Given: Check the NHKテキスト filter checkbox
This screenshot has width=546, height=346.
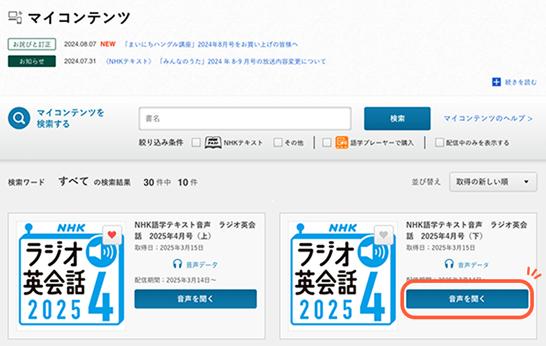Looking at the screenshot, I should pos(196,142).
